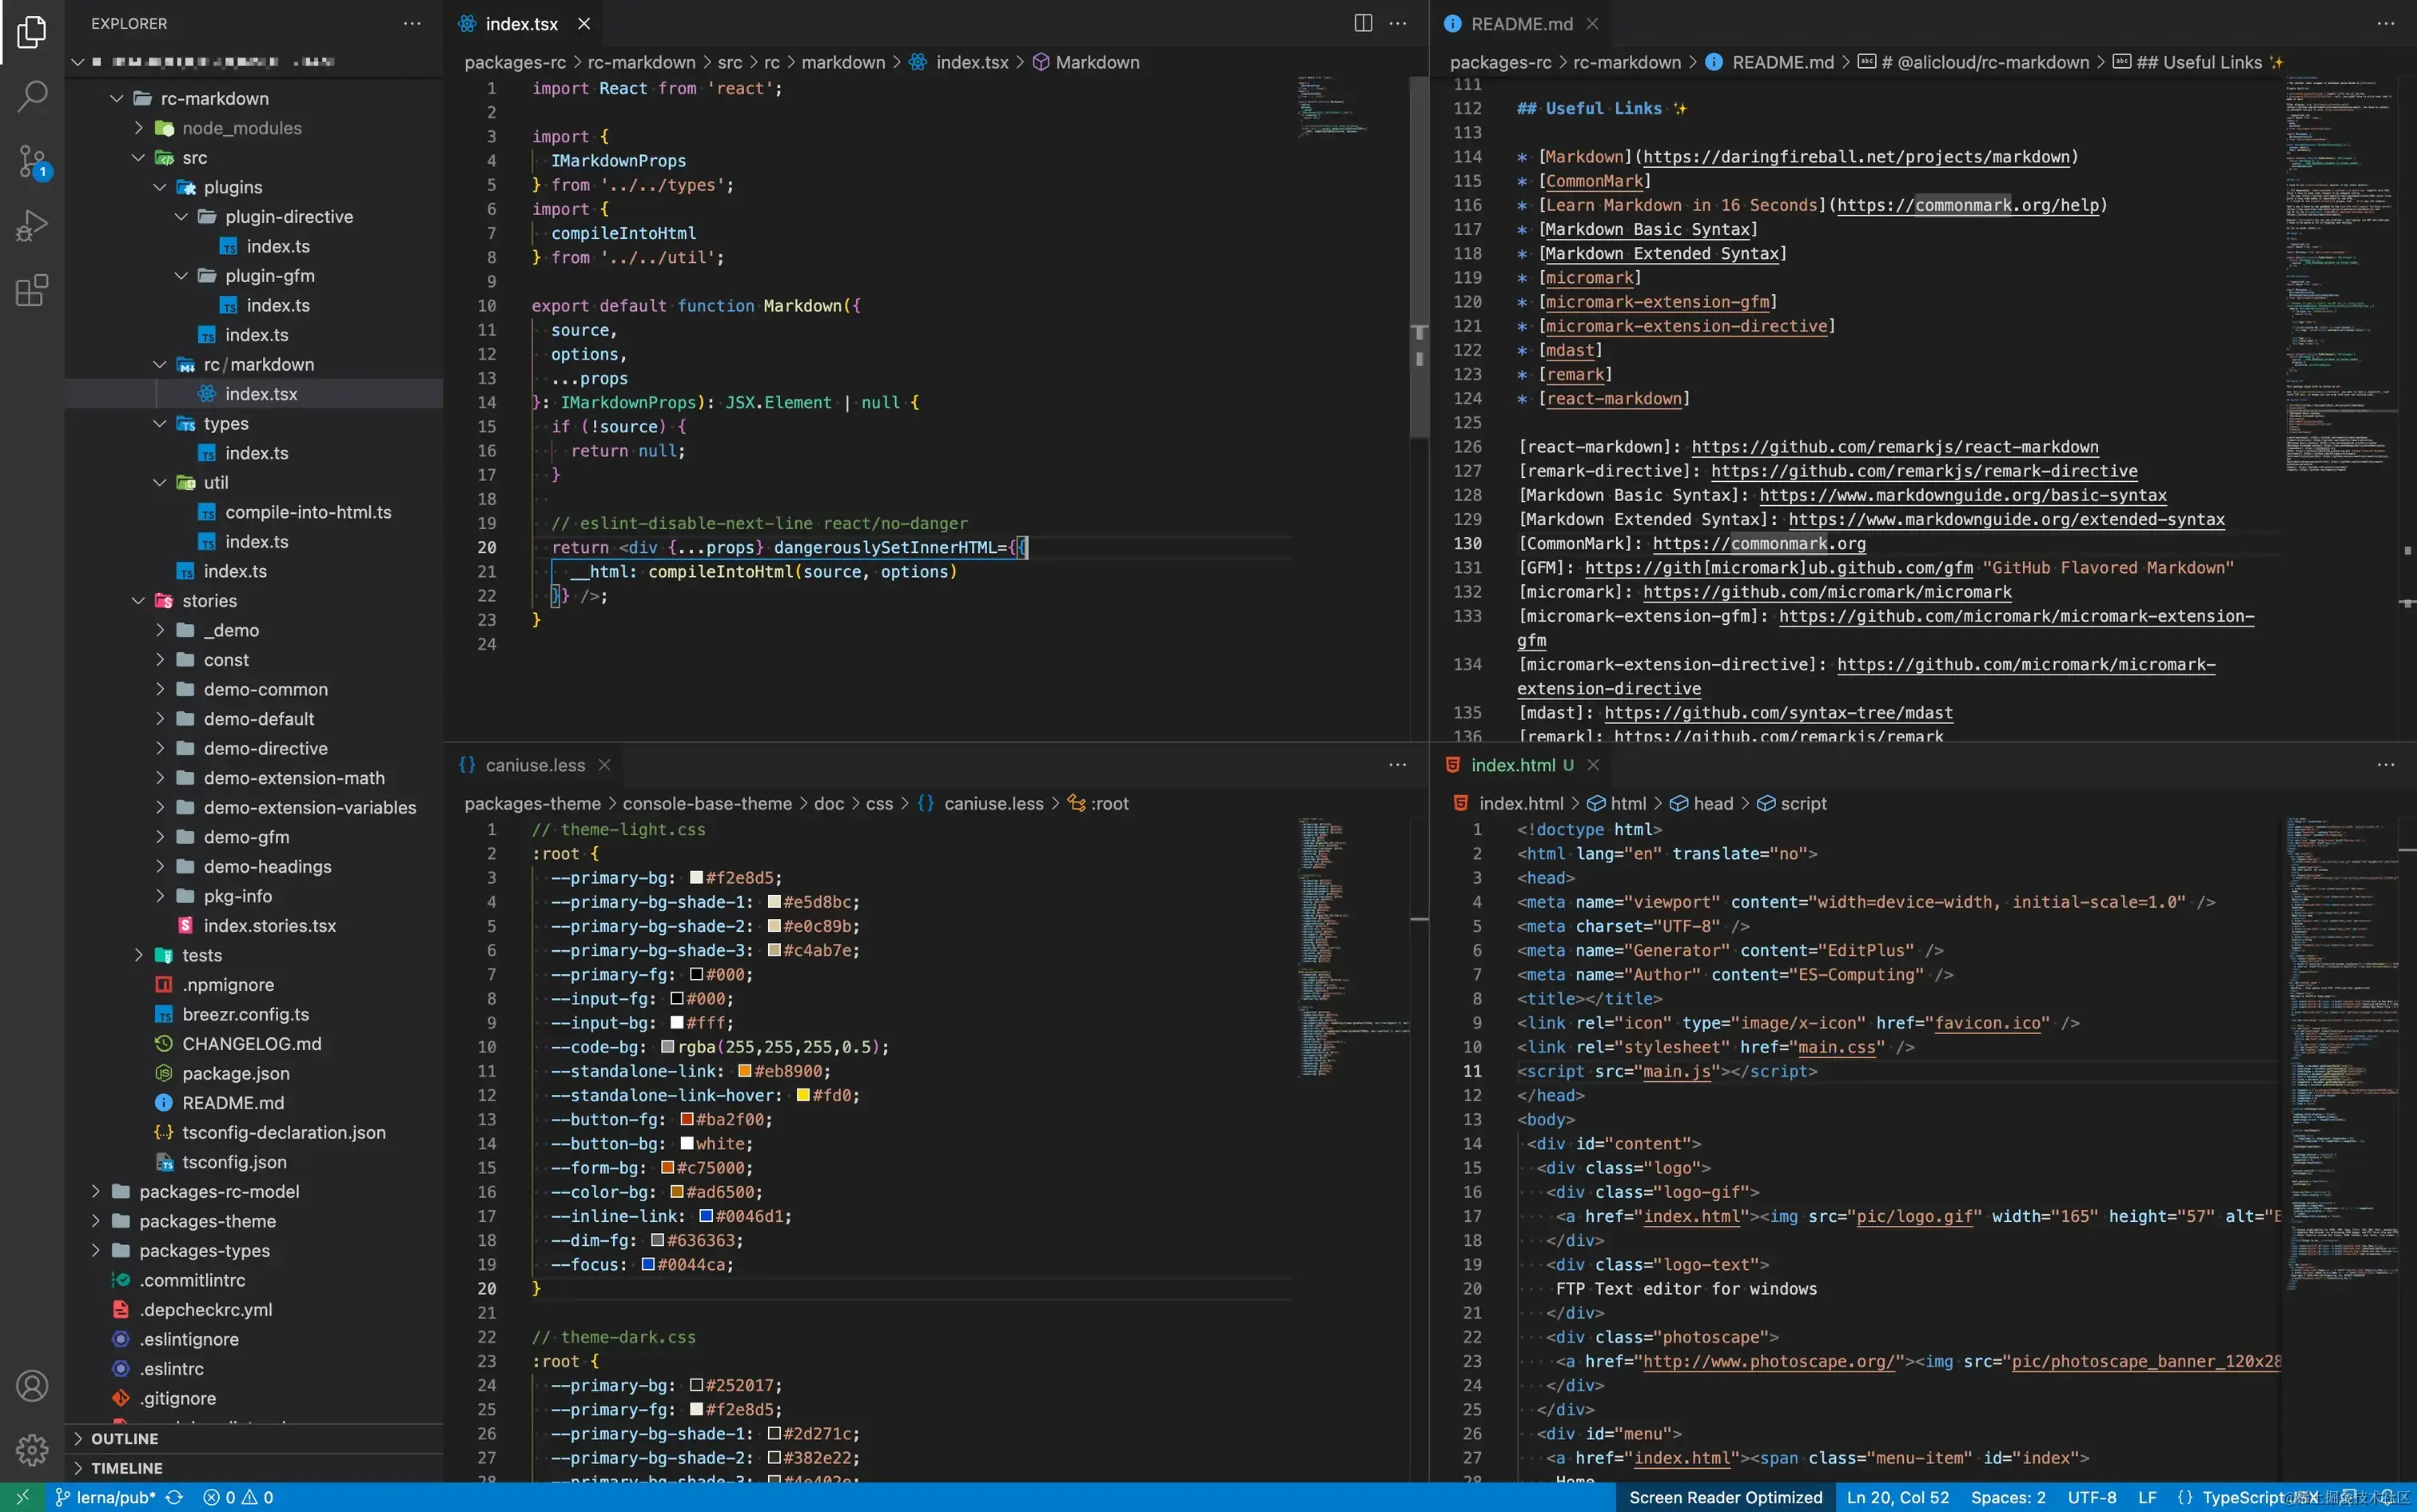Click the synchronize changes status icon
2417x1512 pixels.
point(174,1497)
